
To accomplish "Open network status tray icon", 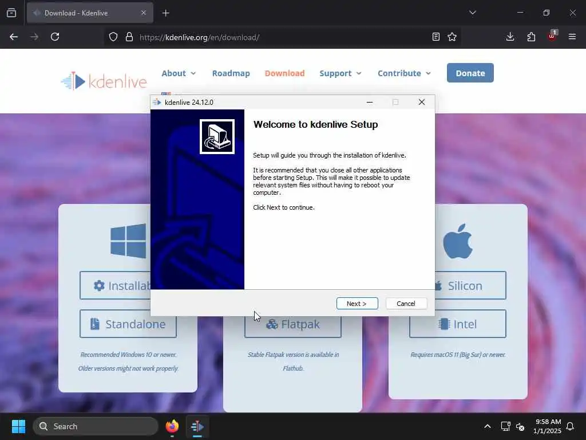I will click(506, 426).
